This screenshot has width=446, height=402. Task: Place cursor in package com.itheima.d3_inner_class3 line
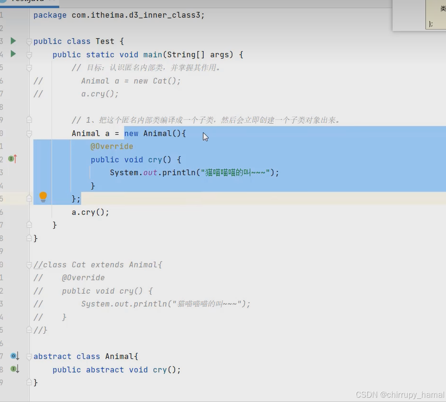[x=119, y=15]
